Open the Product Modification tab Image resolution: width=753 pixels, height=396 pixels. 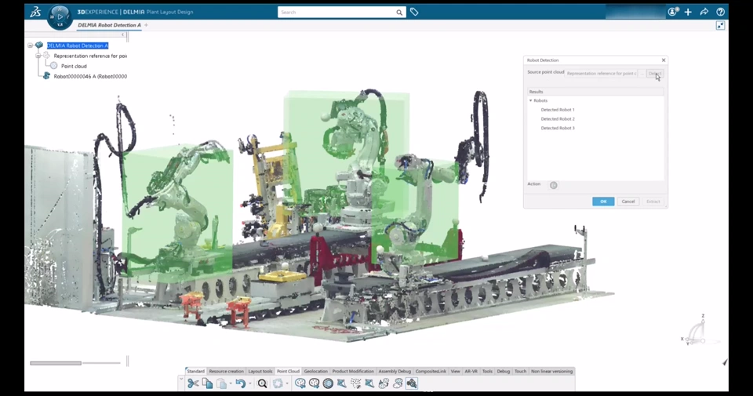click(353, 371)
